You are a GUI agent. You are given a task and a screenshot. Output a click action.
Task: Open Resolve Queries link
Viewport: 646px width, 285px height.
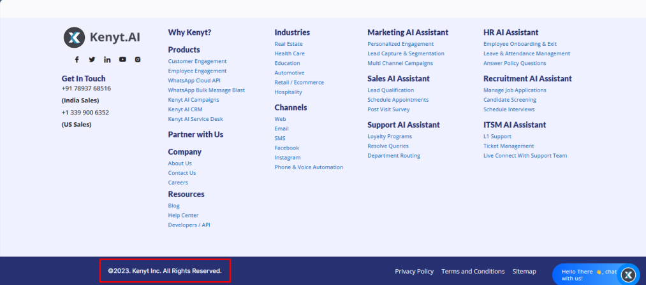pyautogui.click(x=388, y=146)
